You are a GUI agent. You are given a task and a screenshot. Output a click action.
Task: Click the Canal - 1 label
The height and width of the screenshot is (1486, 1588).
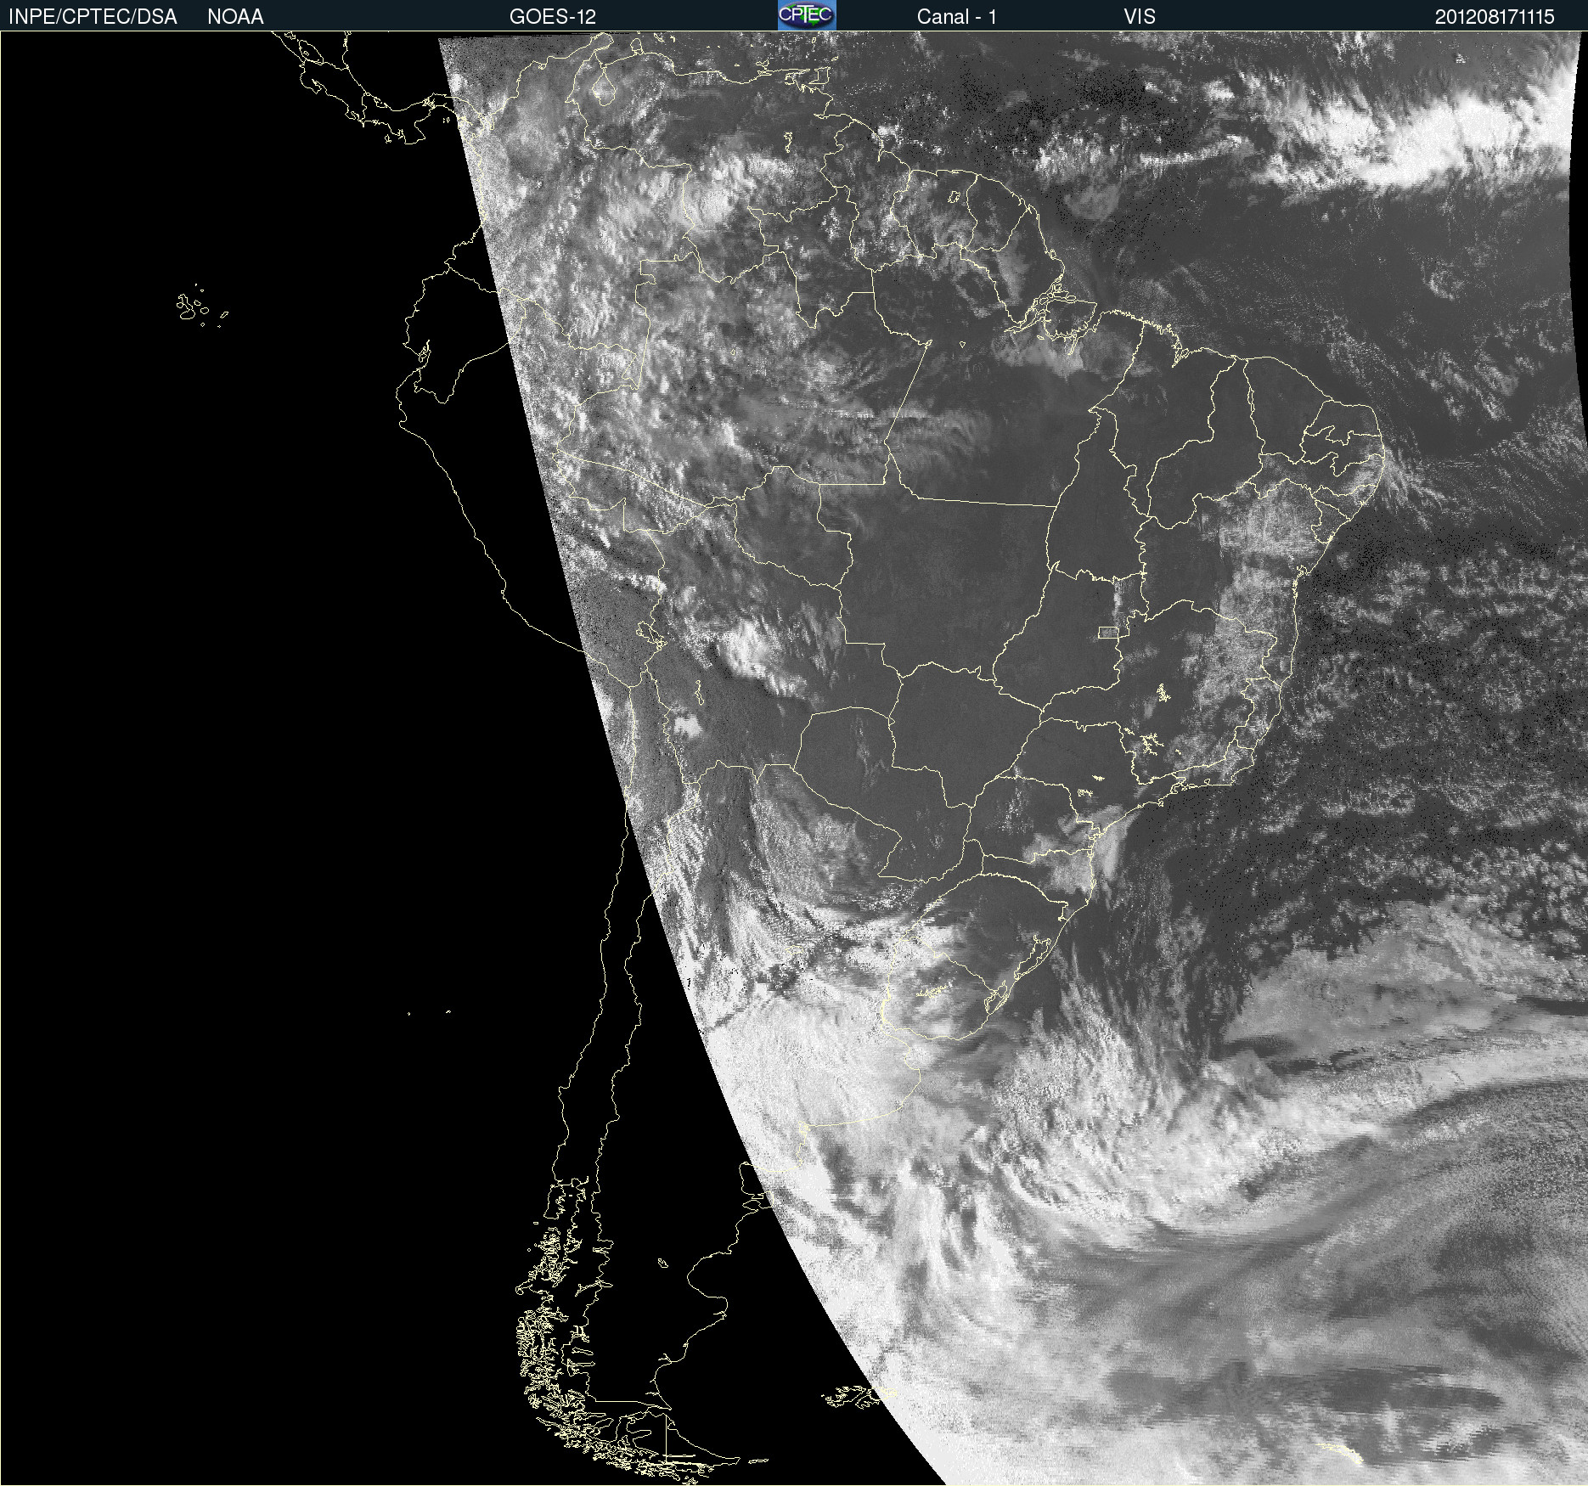[x=957, y=17]
